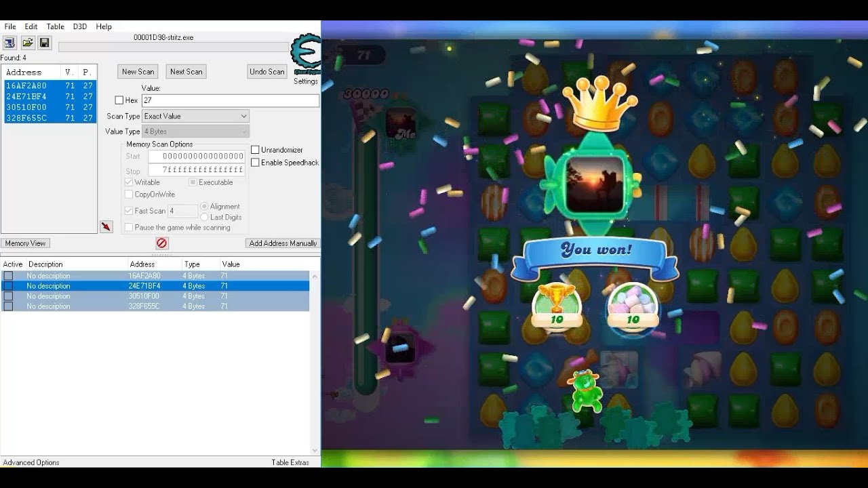Screen dimensions: 868x488
Task: Click the Undo Scan button
Action: point(267,72)
